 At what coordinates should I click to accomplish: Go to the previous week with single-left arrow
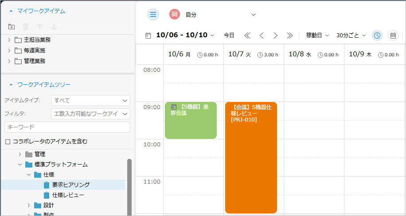coord(262,35)
